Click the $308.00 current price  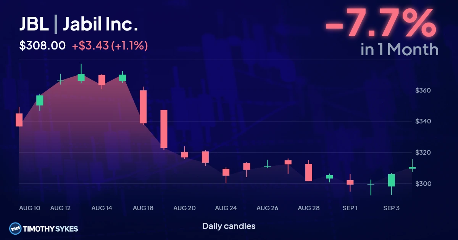(x=42, y=46)
